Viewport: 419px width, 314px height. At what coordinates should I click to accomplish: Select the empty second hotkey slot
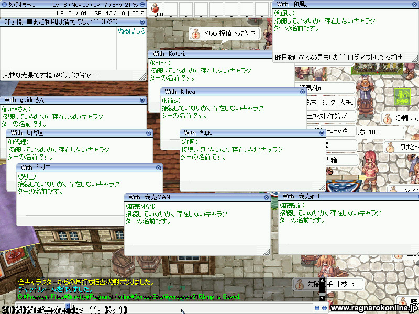point(171,9)
